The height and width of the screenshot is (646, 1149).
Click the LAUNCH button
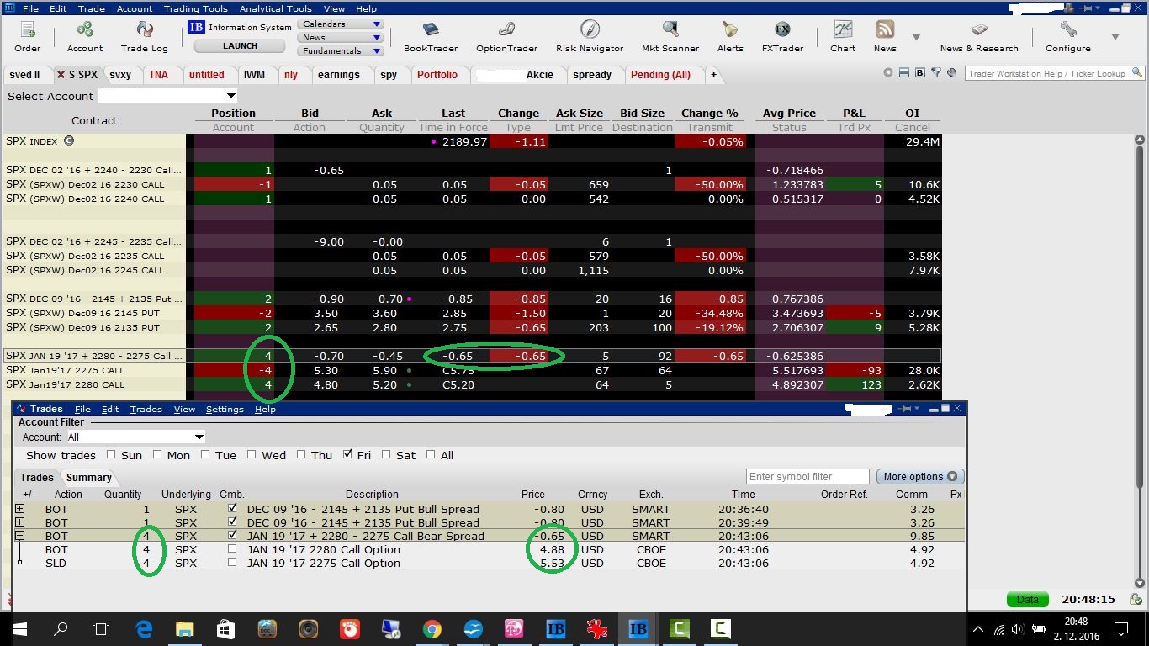[241, 46]
